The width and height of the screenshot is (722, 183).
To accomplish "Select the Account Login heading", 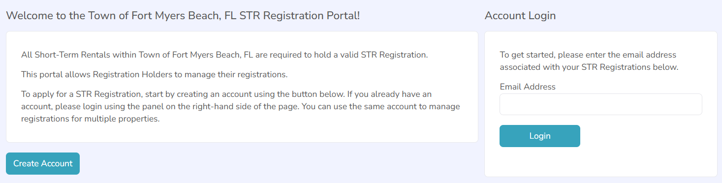I will coord(520,15).
